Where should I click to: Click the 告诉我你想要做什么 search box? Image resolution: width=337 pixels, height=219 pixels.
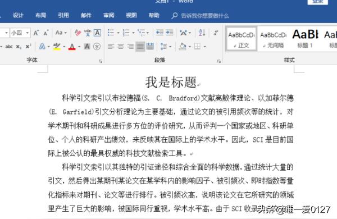pos(205,16)
